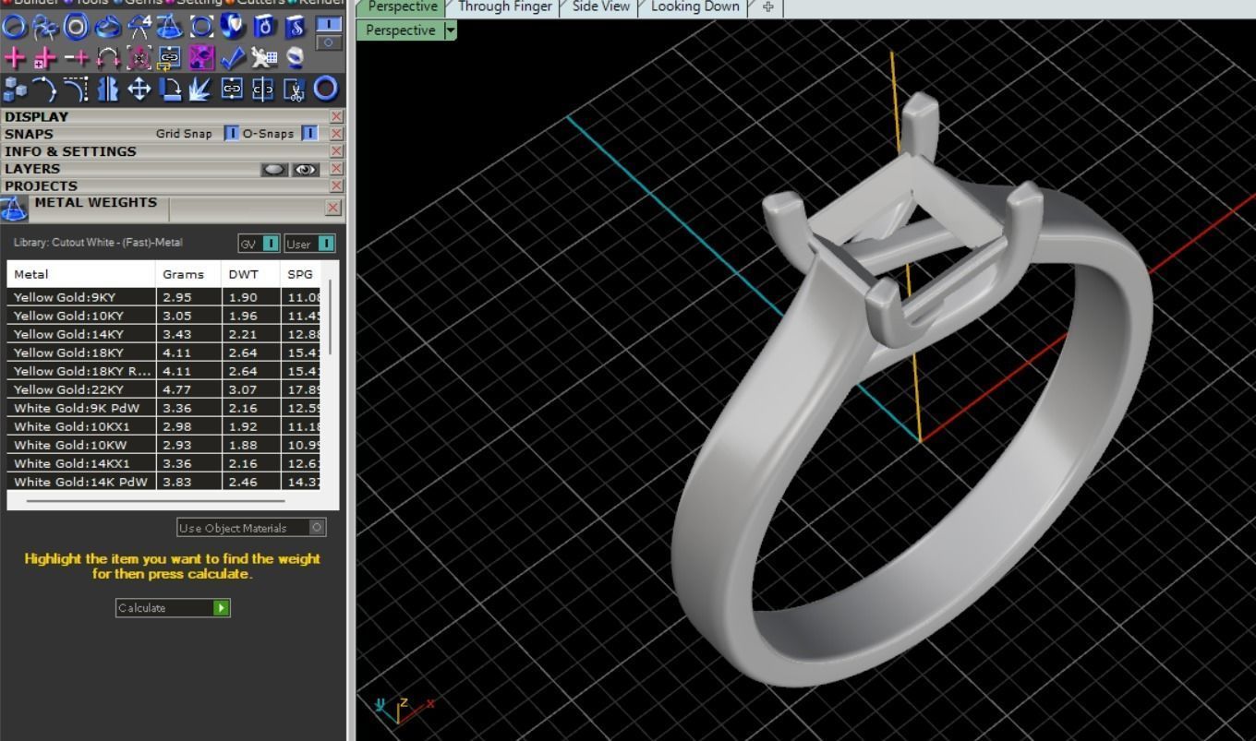This screenshot has height=741, width=1256.
Task: Toggle the upper I switch beside toolbar
Action: 329,25
